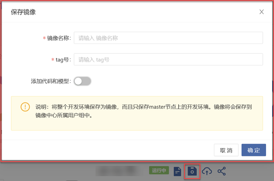This screenshot has height=181, width=274.
Task: Focus the tag号 input field
Action: (168, 59)
